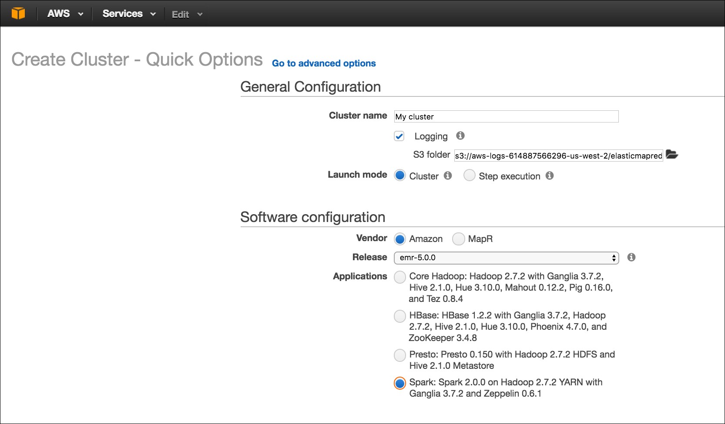Image resolution: width=725 pixels, height=424 pixels.
Task: Open the S3 folder browse icon
Action: (x=672, y=155)
